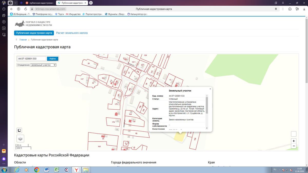308x173 pixels.
Task: Click parcel number 117 on the map
Action: pyautogui.click(x=82, y=79)
